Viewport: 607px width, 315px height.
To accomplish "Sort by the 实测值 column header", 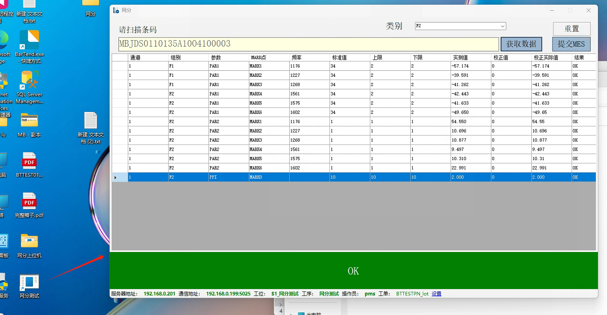I will tap(470, 57).
